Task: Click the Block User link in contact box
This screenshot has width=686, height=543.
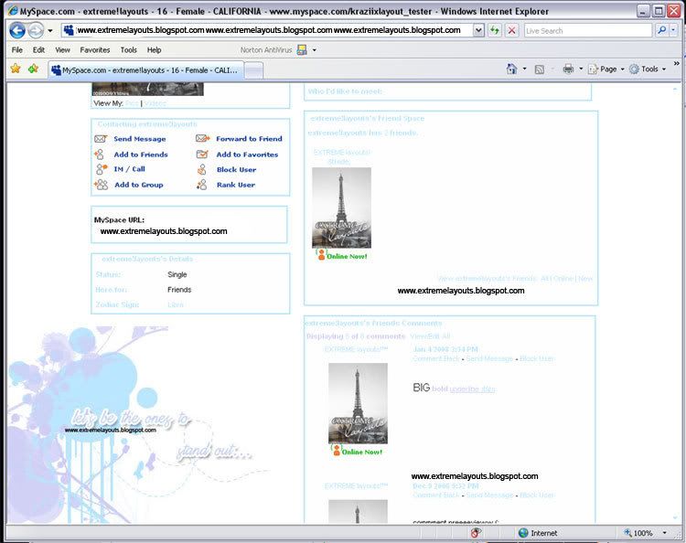Action: click(x=236, y=170)
